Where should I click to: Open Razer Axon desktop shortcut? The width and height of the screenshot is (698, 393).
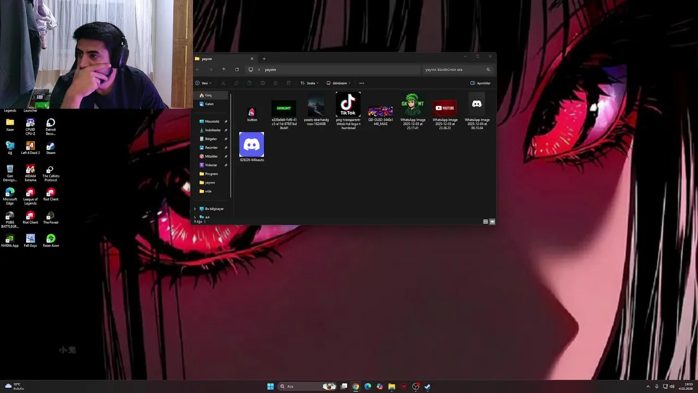tap(51, 241)
